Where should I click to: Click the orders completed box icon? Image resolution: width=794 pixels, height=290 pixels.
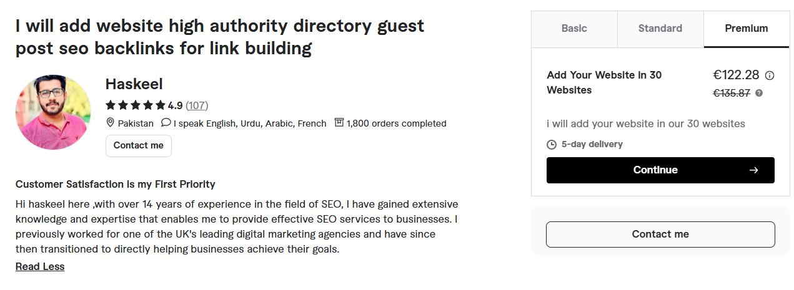click(339, 123)
